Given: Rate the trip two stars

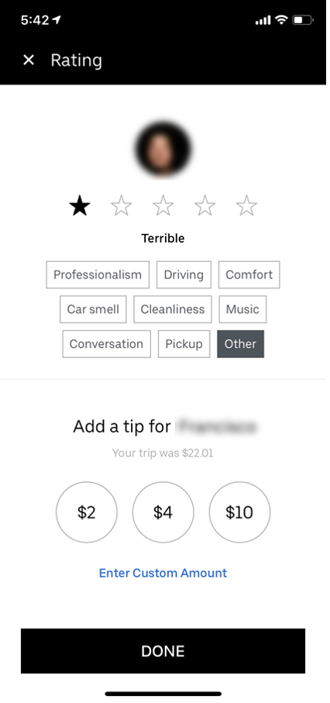Looking at the screenshot, I should 122,206.
